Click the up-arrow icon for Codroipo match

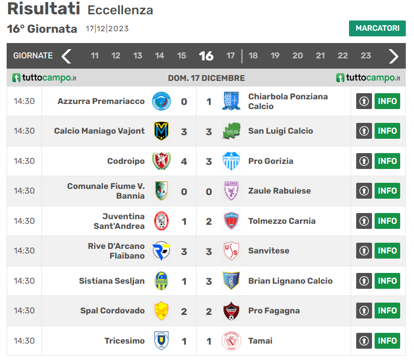(x=364, y=161)
